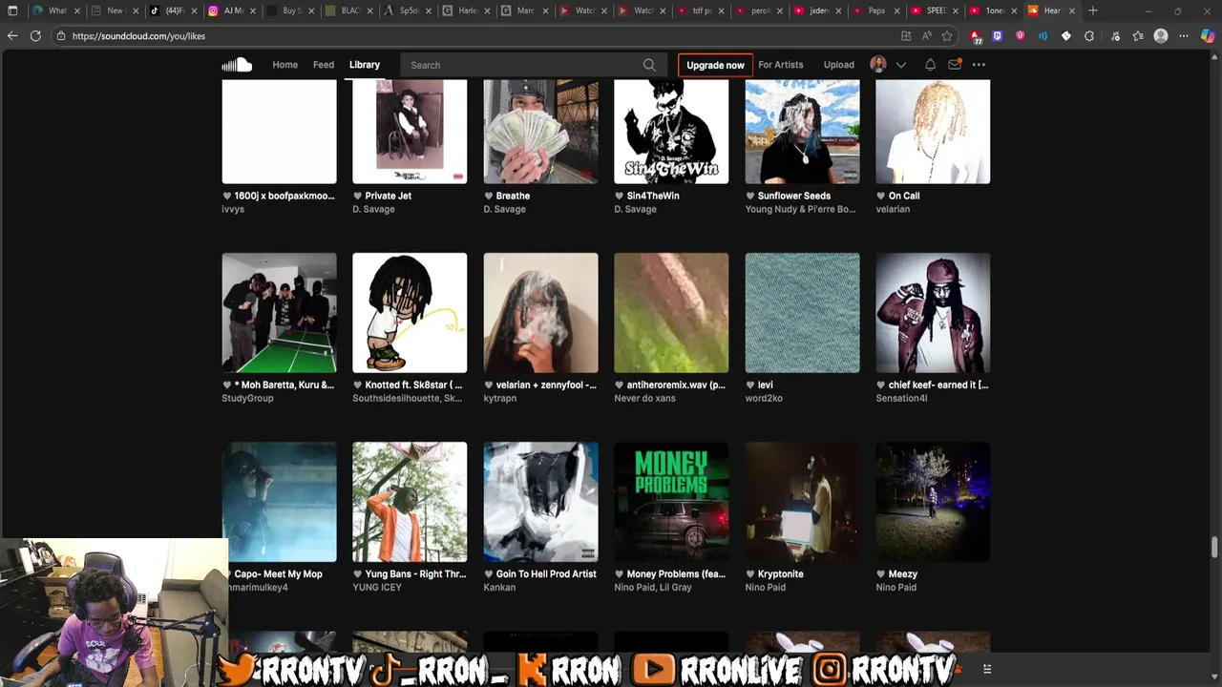
Task: Open the media control music note icon
Action: [1114, 35]
